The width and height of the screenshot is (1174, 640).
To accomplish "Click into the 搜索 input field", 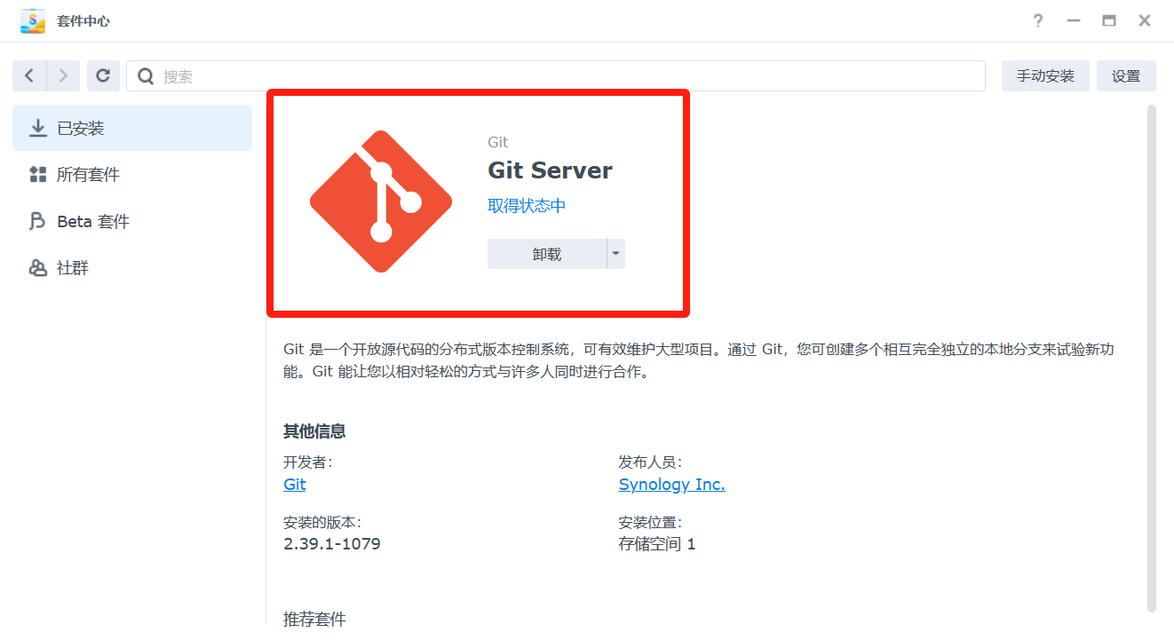I will 568,76.
